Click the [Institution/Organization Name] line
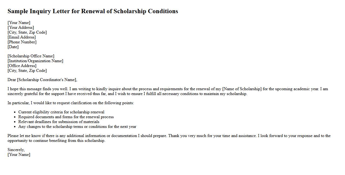Image resolution: width=345 pixels, height=175 pixels. 35,61
